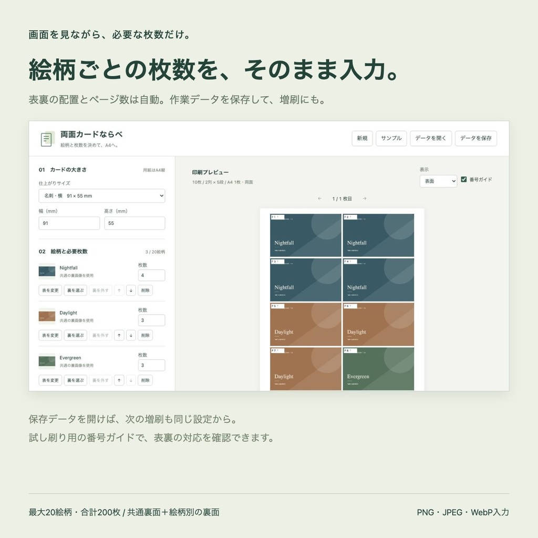Click preview card labeled F2 Nightfall
Screen dimensions: 538x538
click(378, 235)
